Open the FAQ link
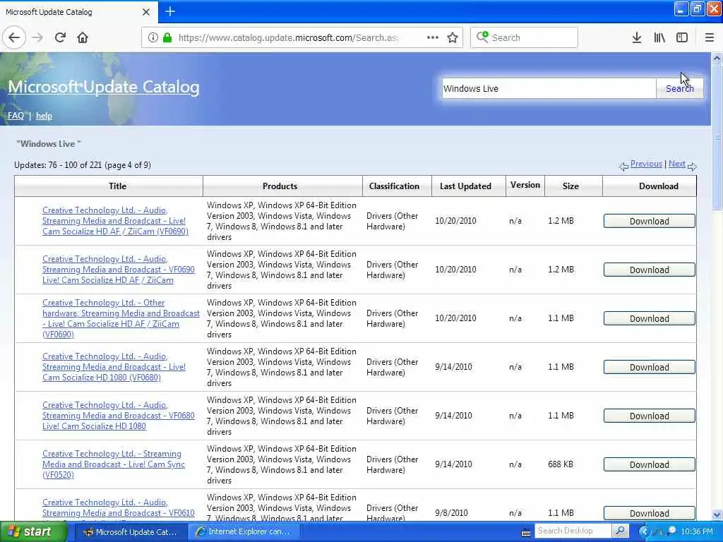 [x=16, y=116]
